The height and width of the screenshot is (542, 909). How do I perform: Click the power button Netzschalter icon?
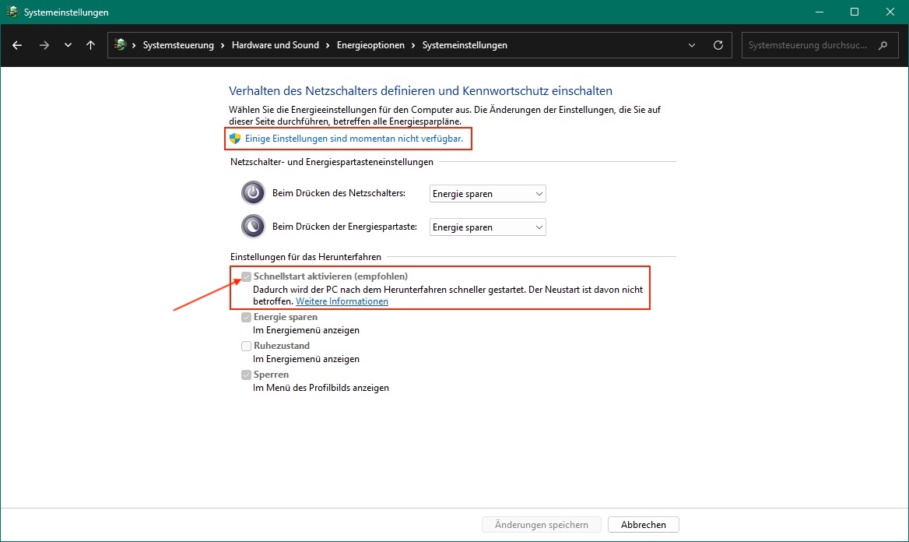tap(253, 193)
